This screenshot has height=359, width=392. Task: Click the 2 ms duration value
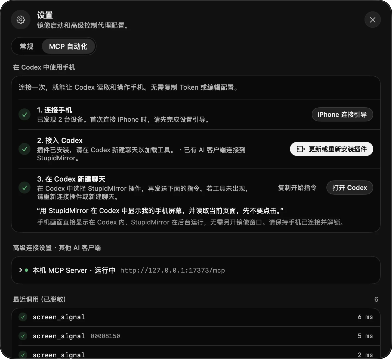click(365, 355)
